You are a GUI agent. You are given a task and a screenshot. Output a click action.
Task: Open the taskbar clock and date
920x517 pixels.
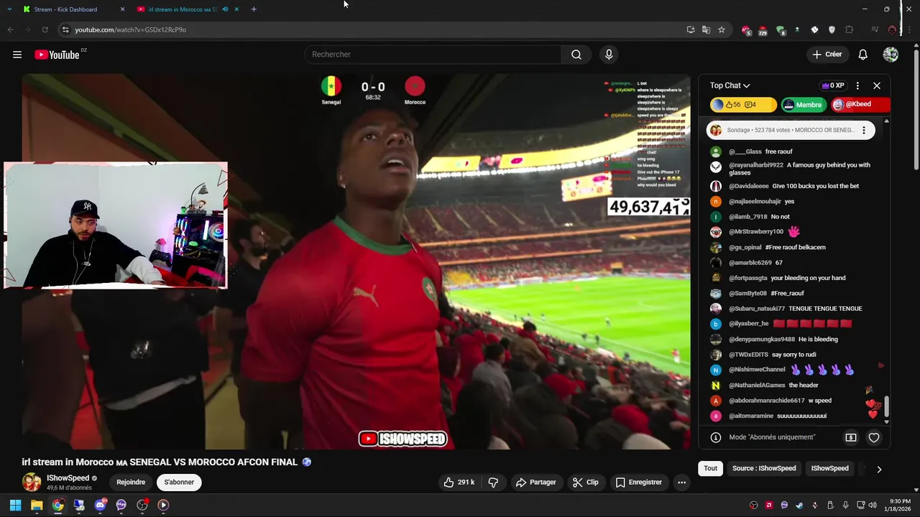coord(900,505)
